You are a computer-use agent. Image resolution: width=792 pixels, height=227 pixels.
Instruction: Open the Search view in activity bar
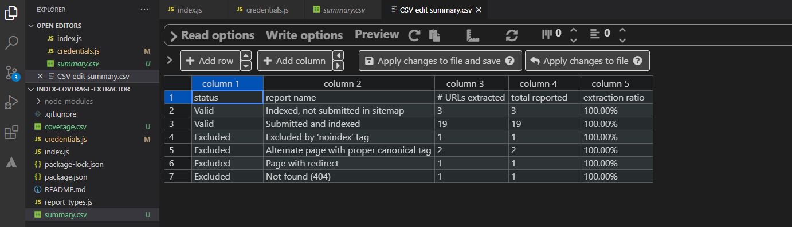click(x=12, y=43)
